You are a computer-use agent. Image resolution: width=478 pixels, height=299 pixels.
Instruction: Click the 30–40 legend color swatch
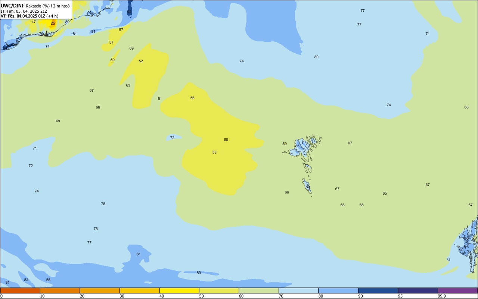click(x=139, y=290)
